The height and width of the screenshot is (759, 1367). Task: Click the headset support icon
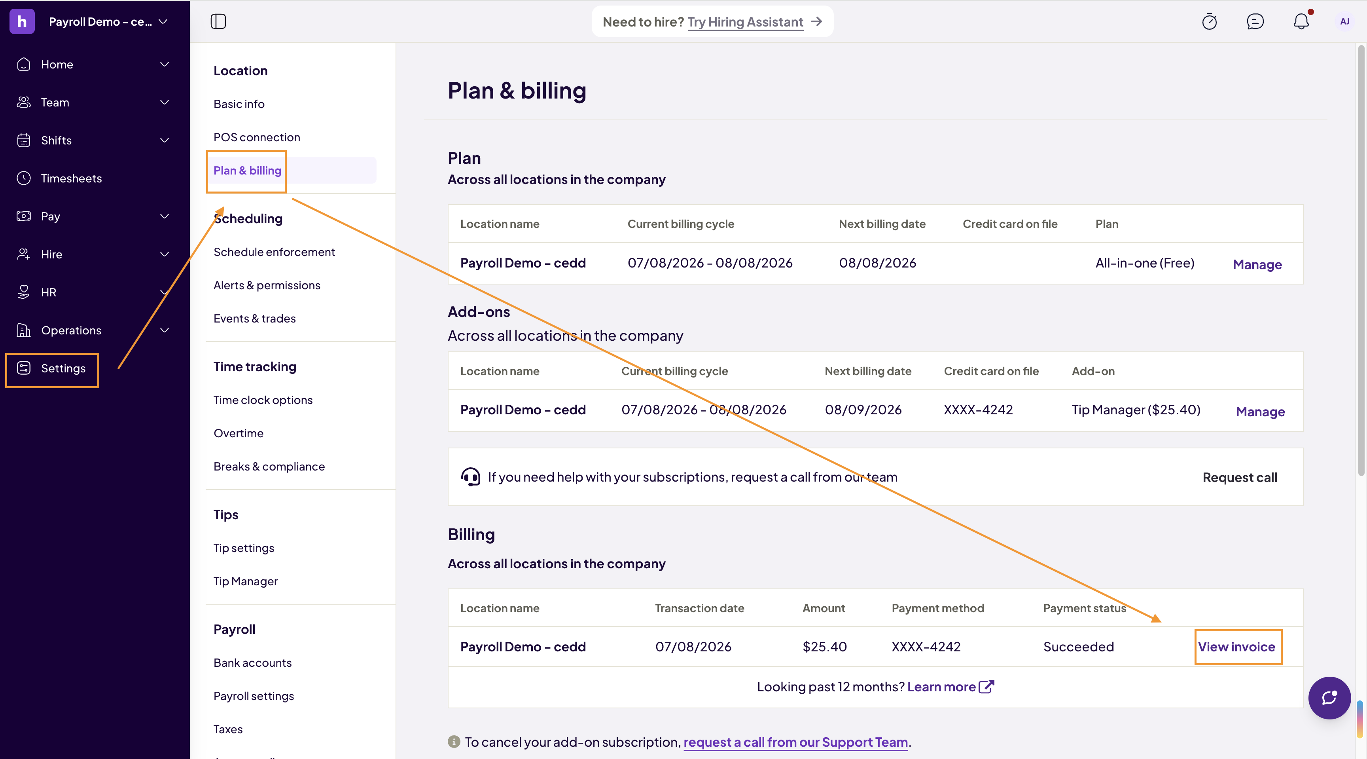(470, 477)
